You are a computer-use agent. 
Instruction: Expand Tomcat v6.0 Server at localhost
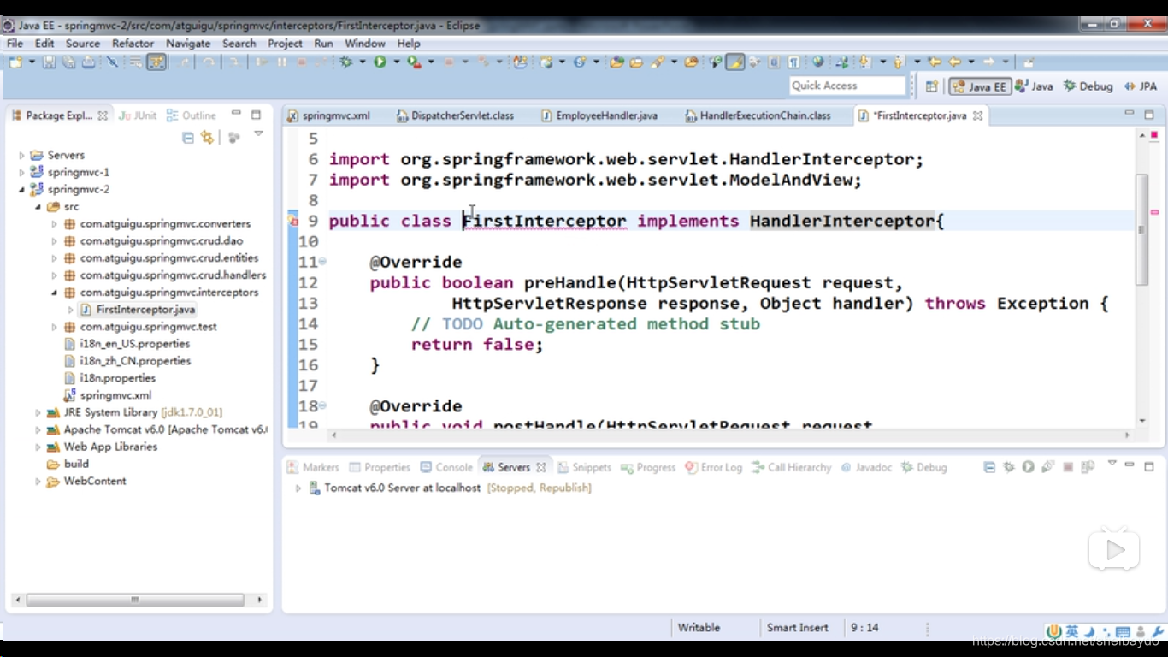point(298,488)
